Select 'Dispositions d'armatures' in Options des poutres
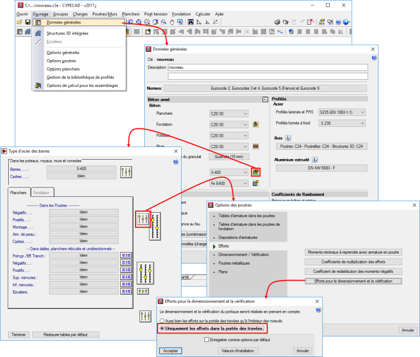 237,237
